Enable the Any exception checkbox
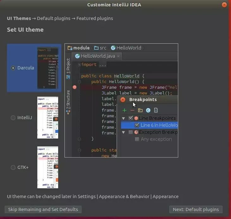Screen dimensions: 231x219 (x=137, y=139)
